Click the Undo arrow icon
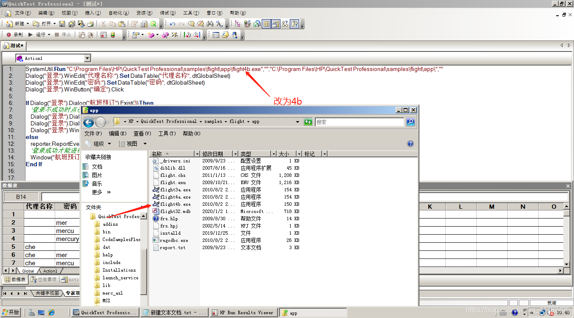Screen dimensions: 574x318 (172, 24)
